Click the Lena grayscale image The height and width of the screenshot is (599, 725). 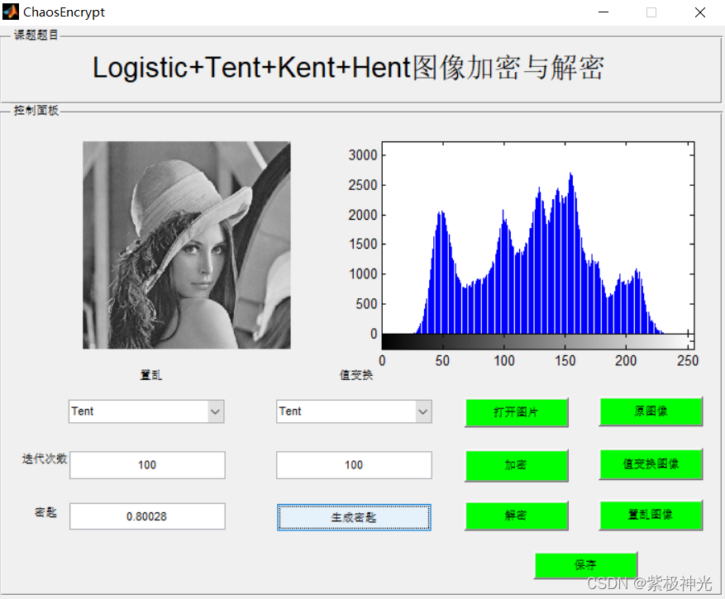pyautogui.click(x=187, y=245)
